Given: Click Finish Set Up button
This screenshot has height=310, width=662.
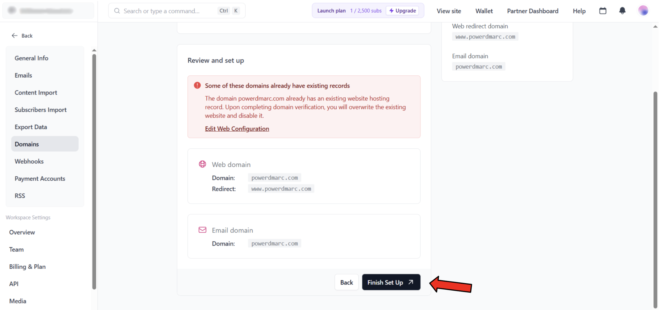Looking at the screenshot, I should coord(391,282).
